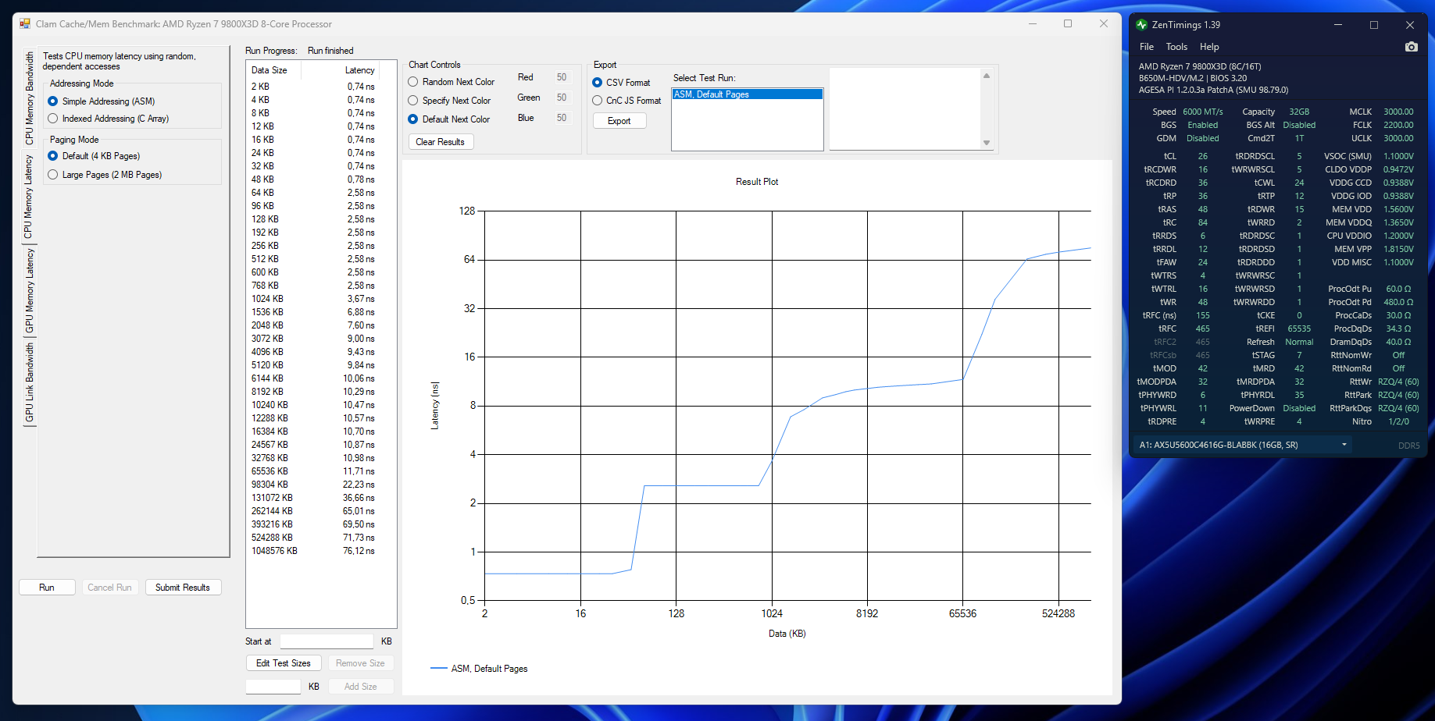Viewport: 1435px width, 721px height.
Task: Click the '76,12 ns' latency value
Action: (x=359, y=551)
